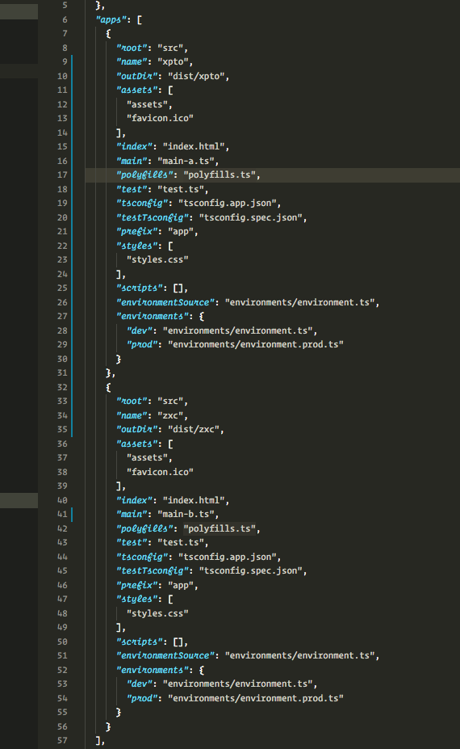Select the "main-b.ts" value on line 41
This screenshot has width=460, height=749.
click(186, 514)
